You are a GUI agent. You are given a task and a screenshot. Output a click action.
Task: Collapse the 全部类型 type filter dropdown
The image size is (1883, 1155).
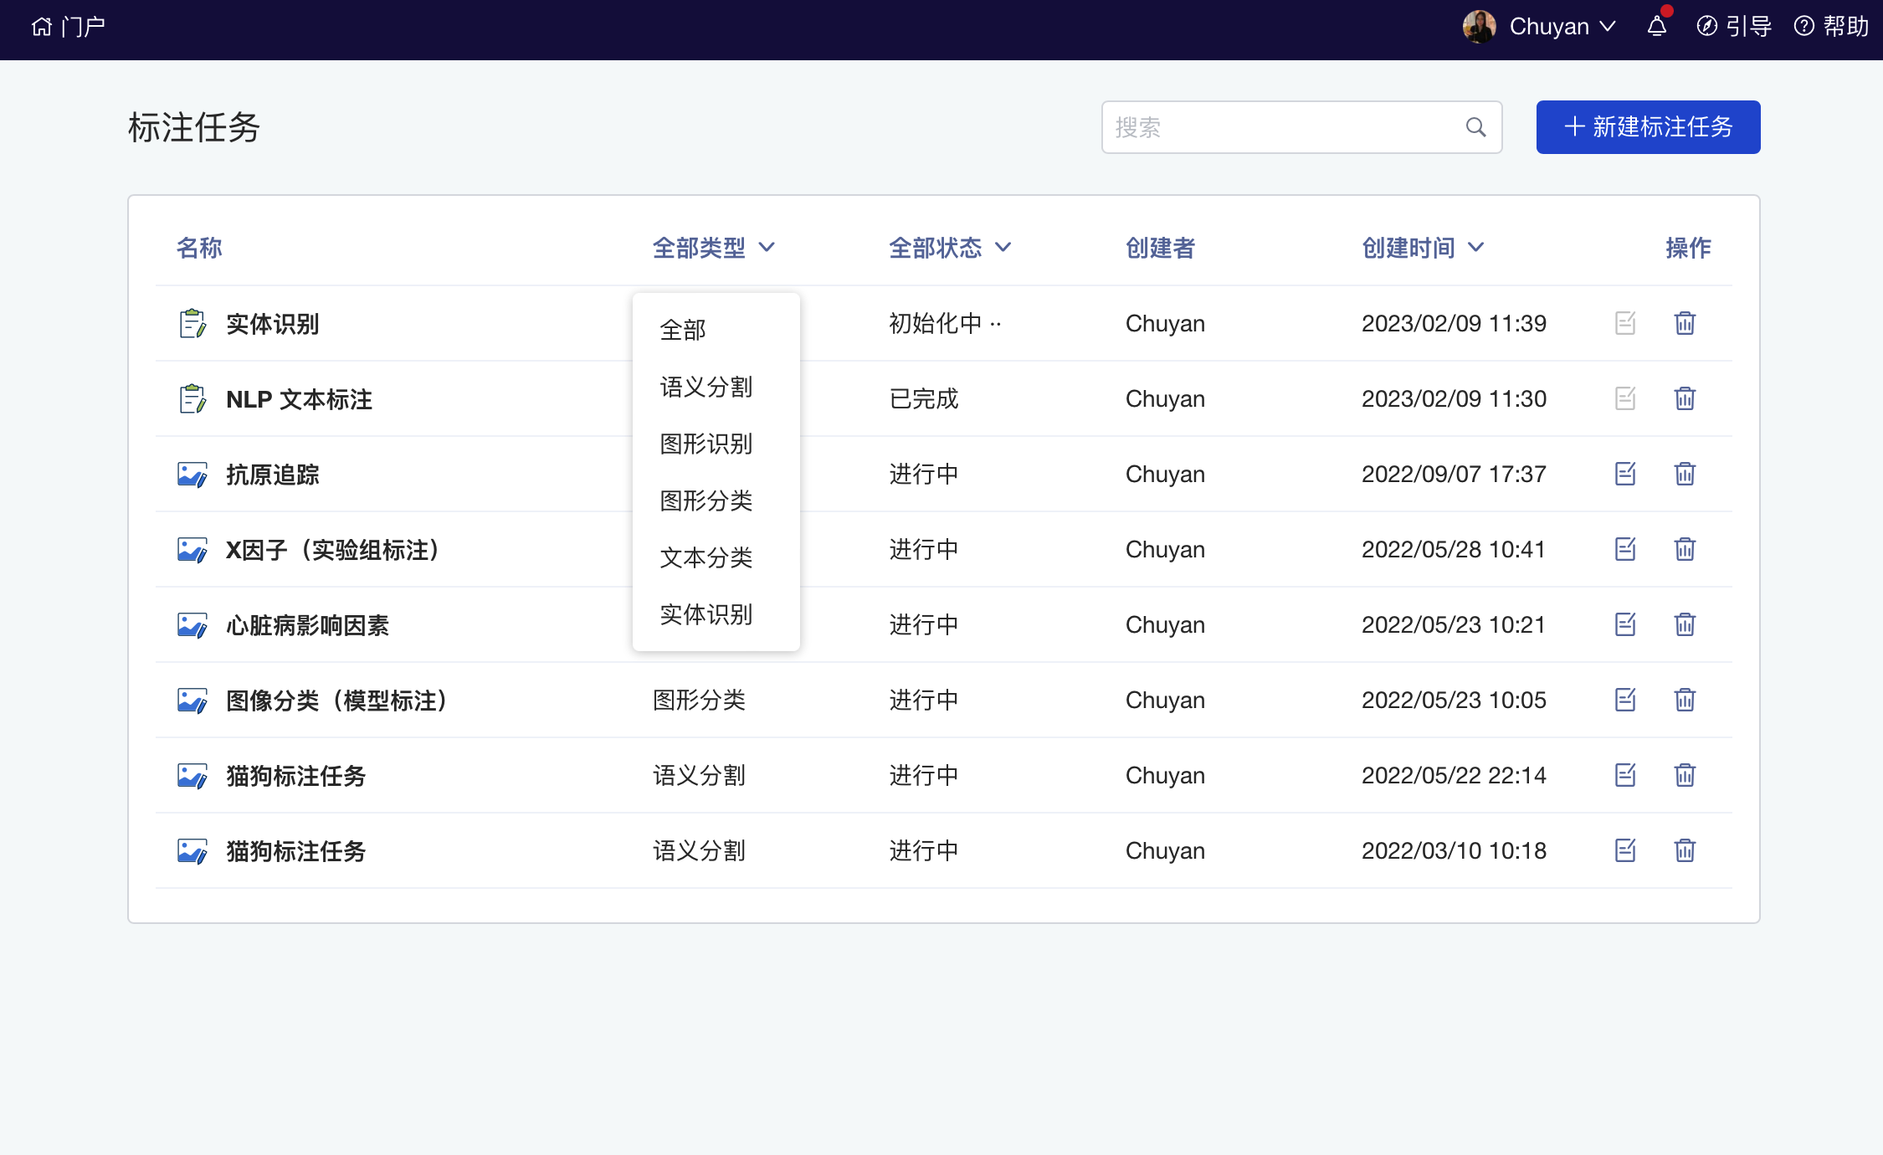click(x=713, y=248)
